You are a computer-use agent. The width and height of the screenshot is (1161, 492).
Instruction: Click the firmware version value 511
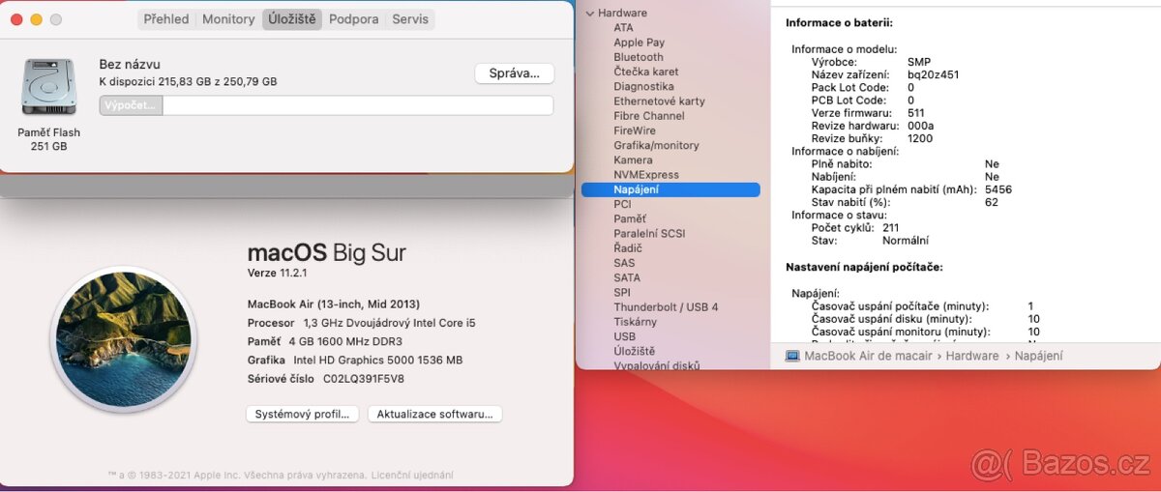[916, 113]
